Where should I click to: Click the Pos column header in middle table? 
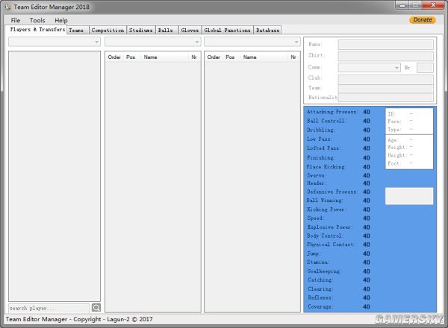click(x=131, y=57)
